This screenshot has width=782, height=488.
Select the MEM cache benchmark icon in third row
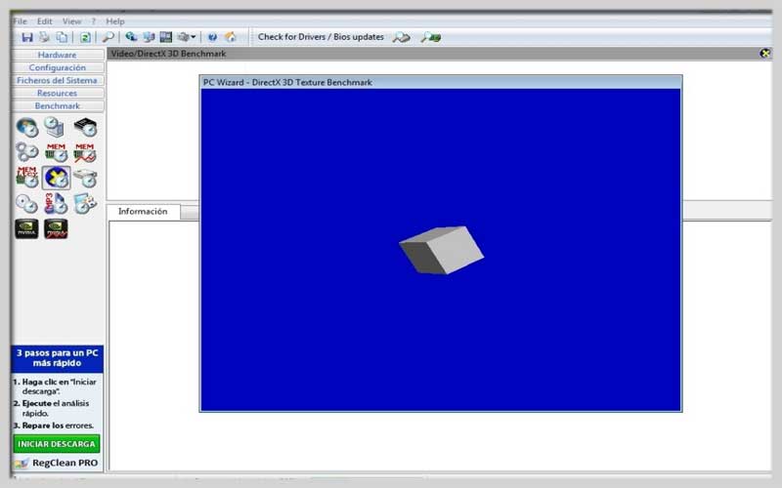27,178
